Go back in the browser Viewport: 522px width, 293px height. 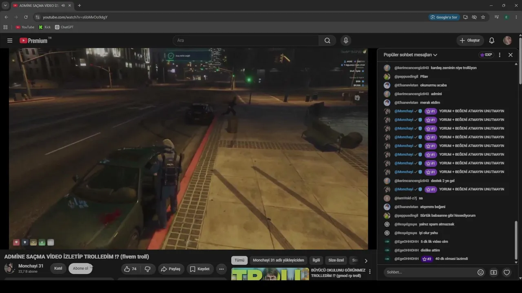pos(6,17)
